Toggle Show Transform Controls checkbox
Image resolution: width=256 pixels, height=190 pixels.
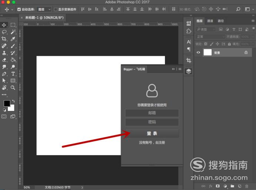click(x=55, y=10)
